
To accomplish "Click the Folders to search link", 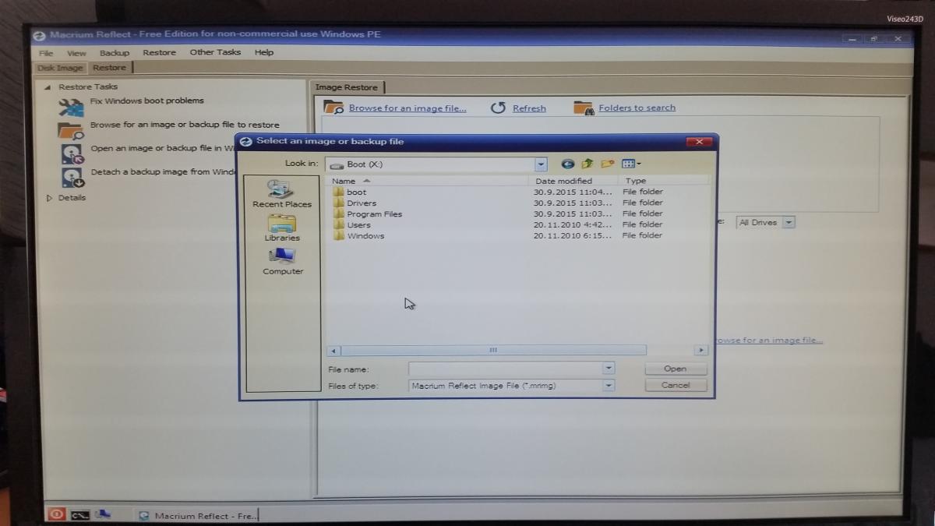I will pos(637,108).
